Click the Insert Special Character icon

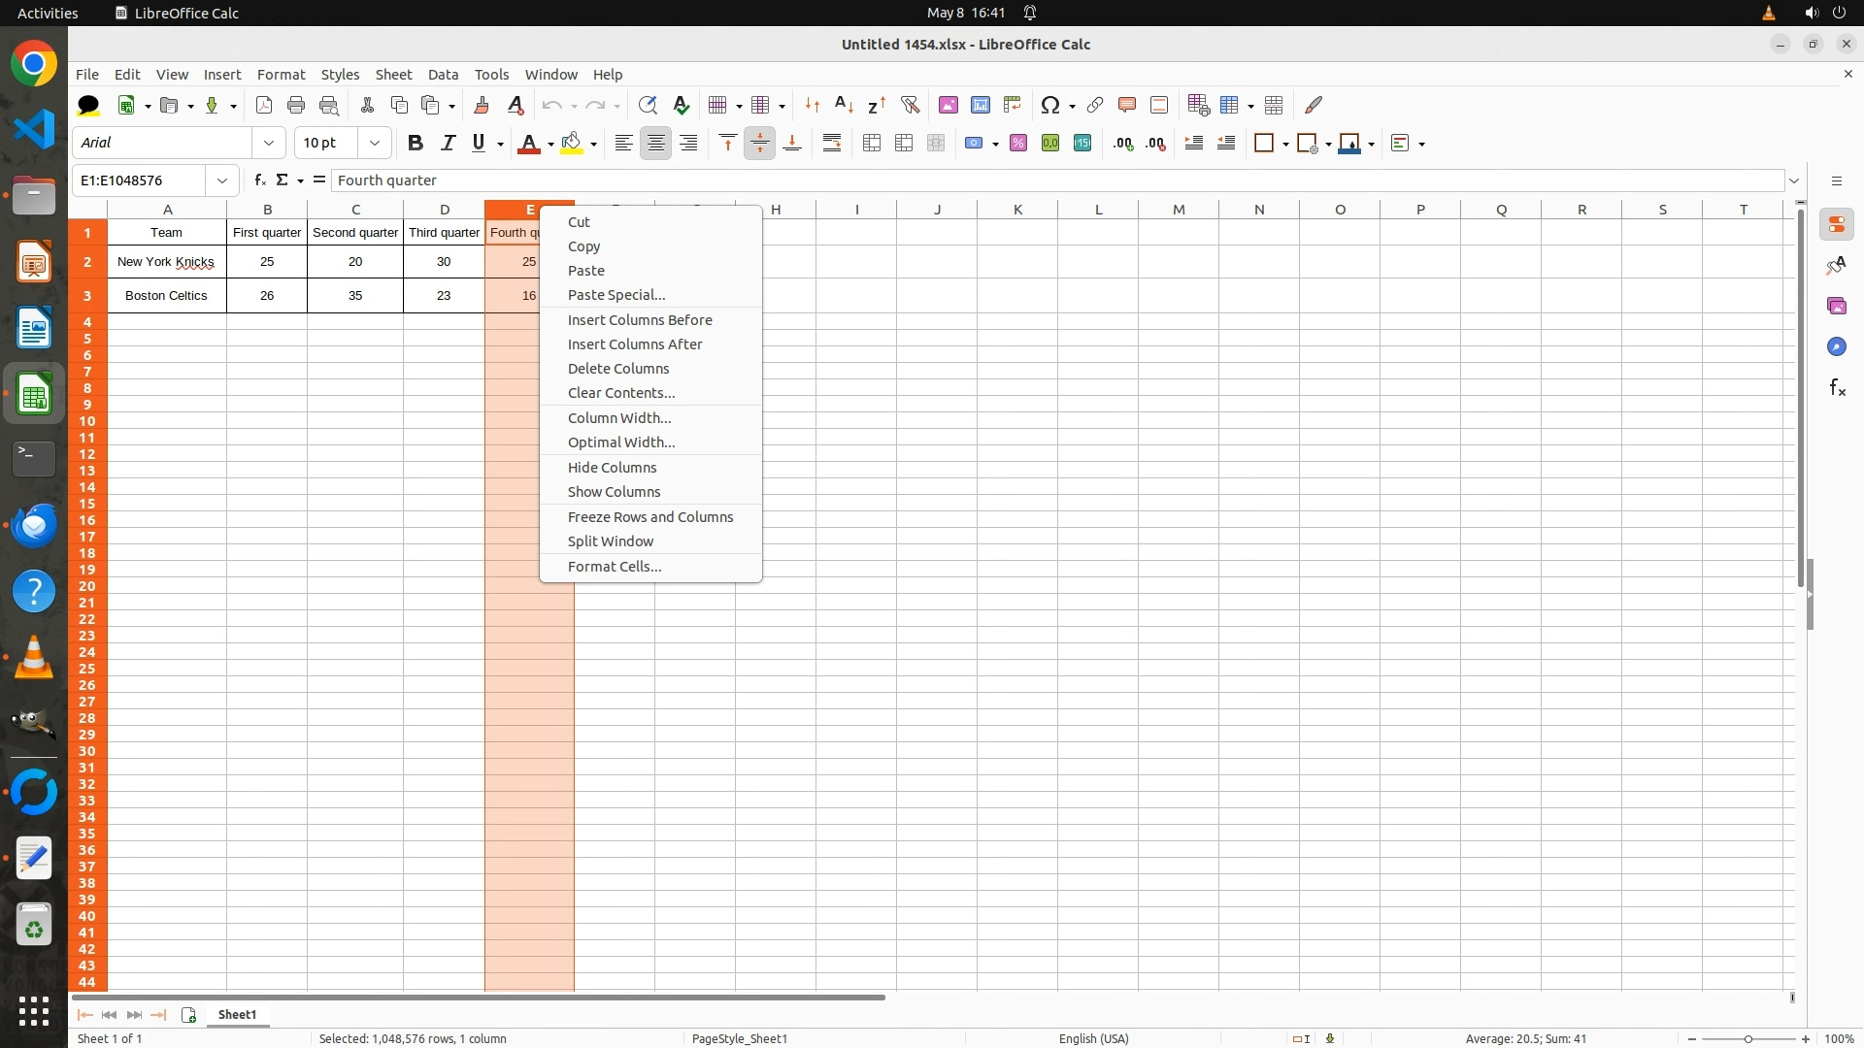[1049, 105]
